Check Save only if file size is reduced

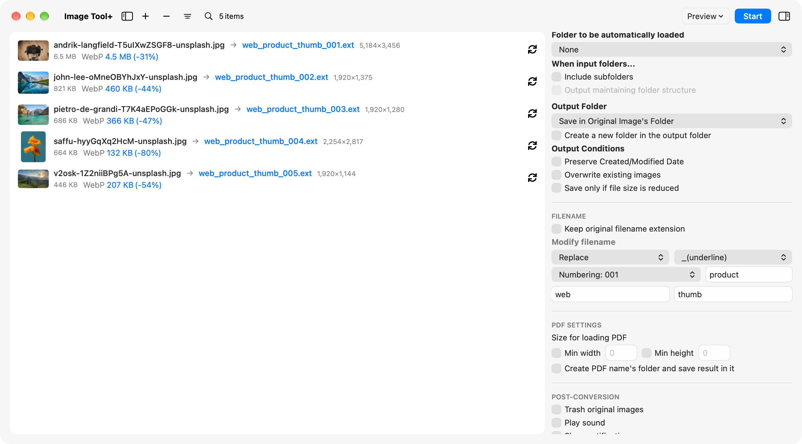tap(556, 188)
